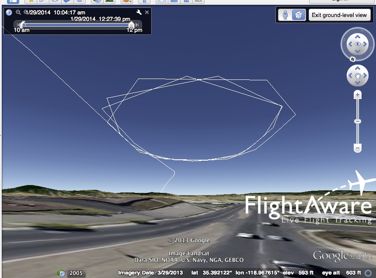Switch to Street View pegman mode
The width and height of the screenshot is (376, 278).
[x=285, y=15]
